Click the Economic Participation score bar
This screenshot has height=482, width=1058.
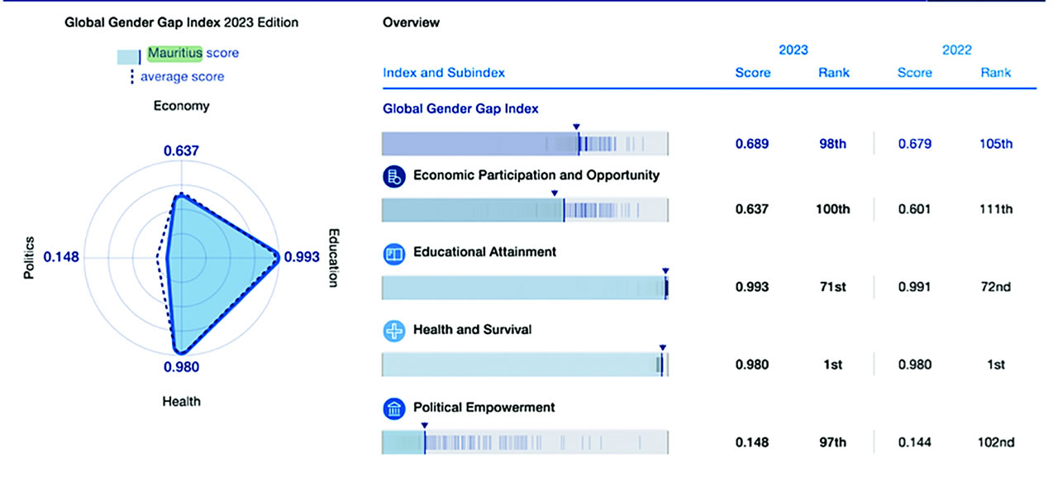click(524, 210)
